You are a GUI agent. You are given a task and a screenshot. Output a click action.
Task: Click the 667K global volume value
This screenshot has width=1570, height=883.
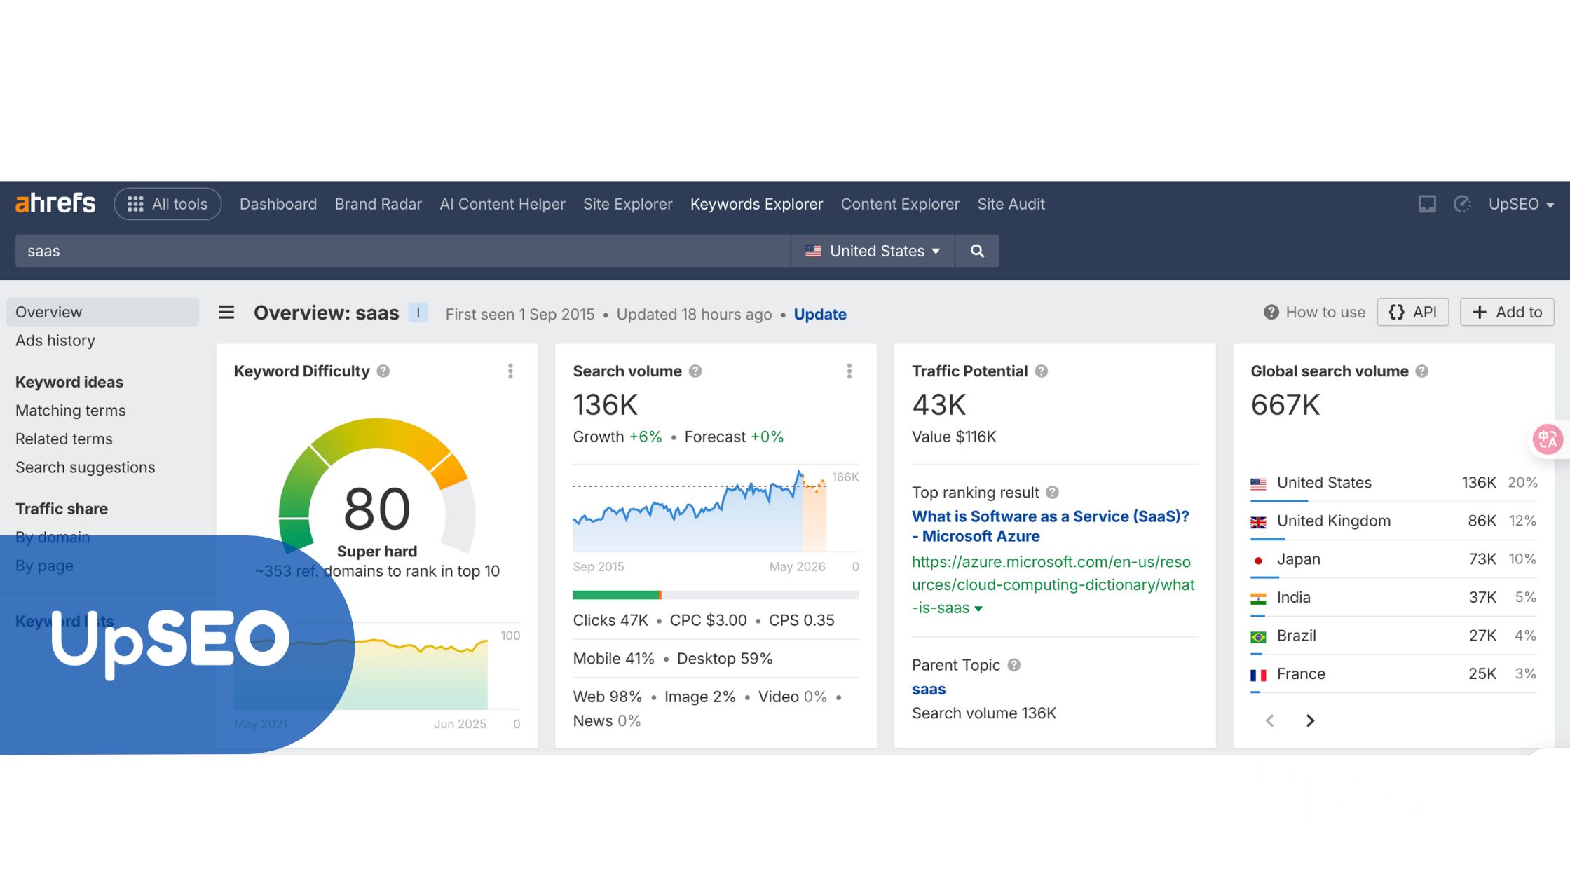tap(1285, 405)
